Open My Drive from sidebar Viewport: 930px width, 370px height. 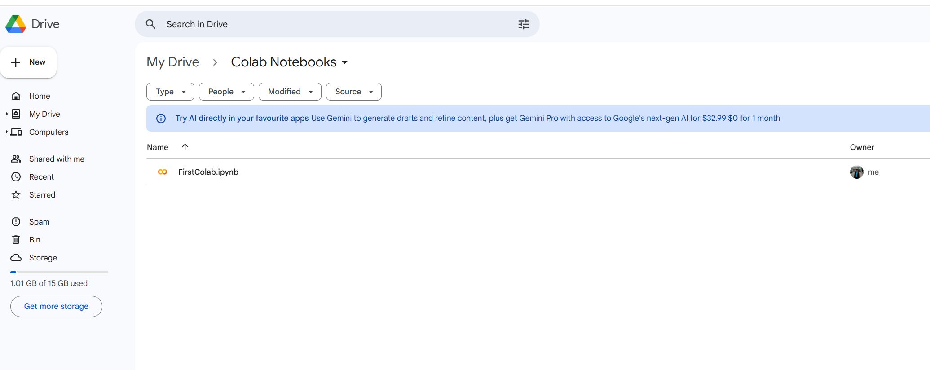(x=44, y=114)
